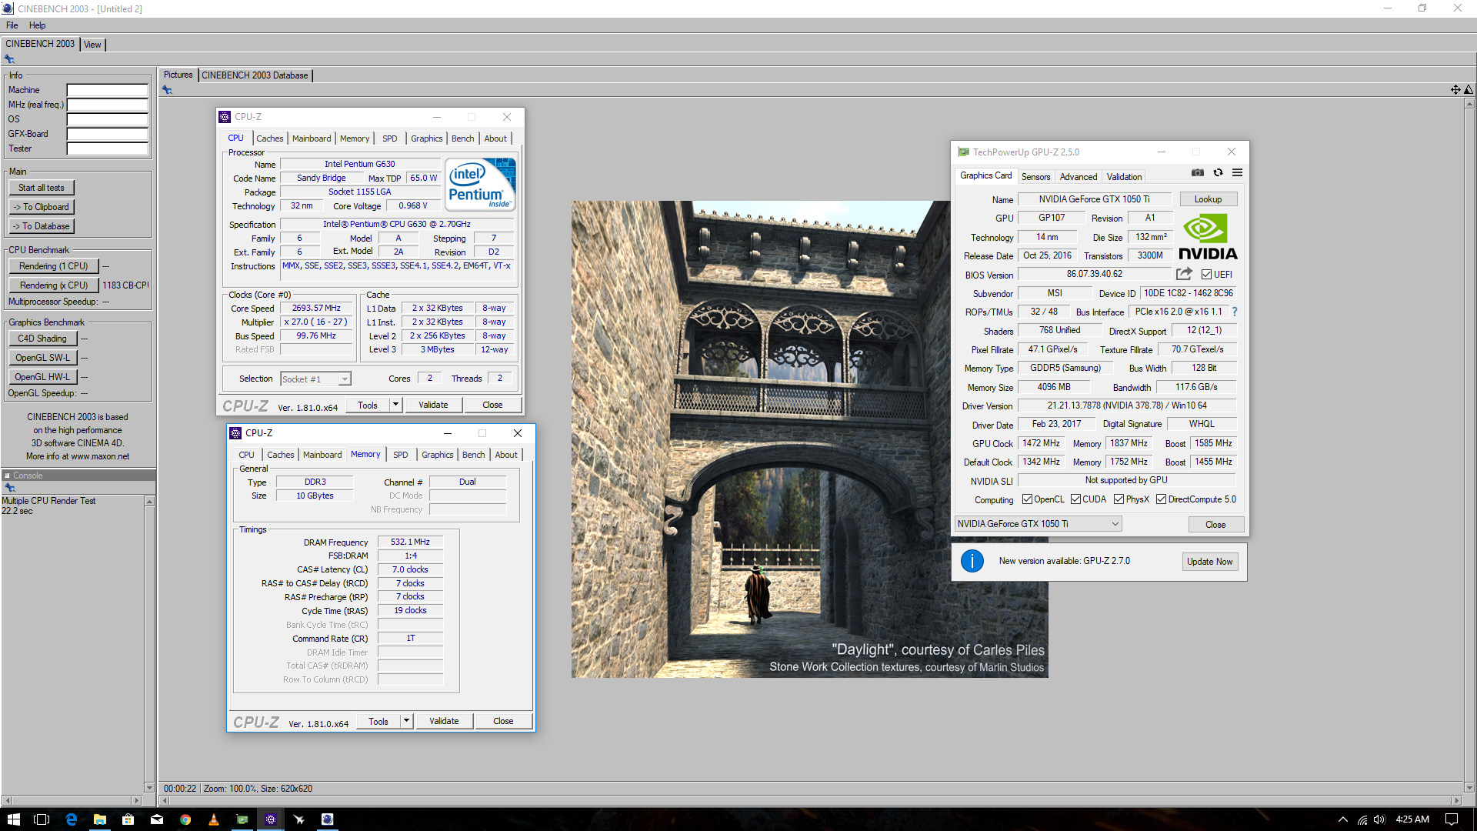Click the triangle icon at viewer top right
This screenshot has height=831, width=1477.
1468,90
